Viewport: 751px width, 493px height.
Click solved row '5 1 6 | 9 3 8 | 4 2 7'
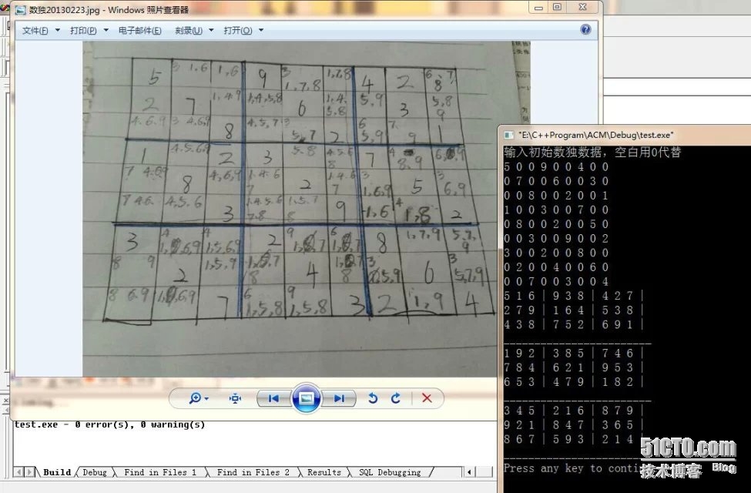[573, 296]
